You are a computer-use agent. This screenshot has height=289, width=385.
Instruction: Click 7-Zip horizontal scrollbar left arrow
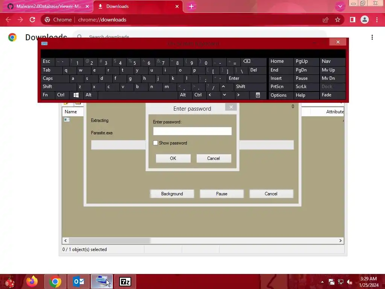65,240
